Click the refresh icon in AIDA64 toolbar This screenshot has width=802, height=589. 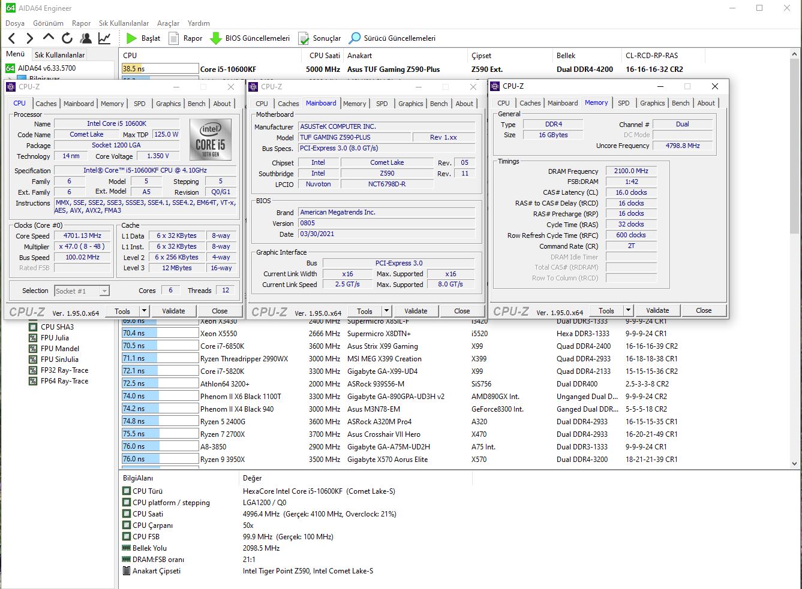(x=67, y=38)
